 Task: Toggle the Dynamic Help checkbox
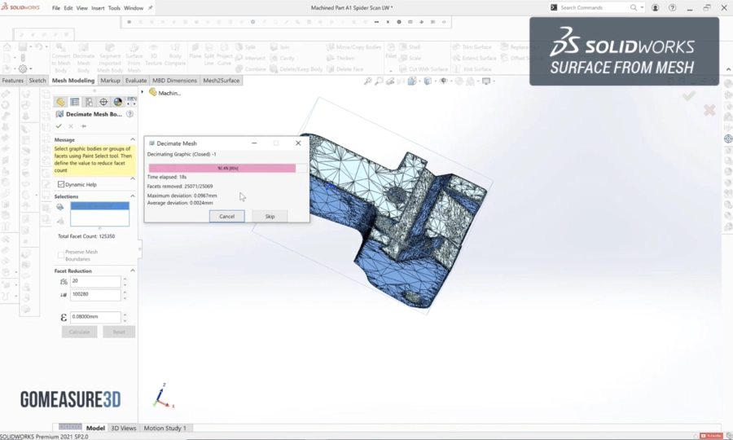click(x=61, y=185)
